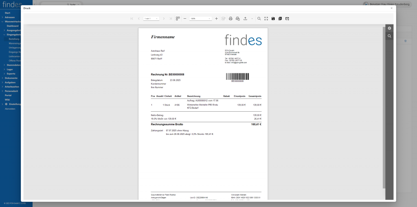Save as PDF using the toolbar icon
The width and height of the screenshot is (417, 207).
(x=280, y=19)
